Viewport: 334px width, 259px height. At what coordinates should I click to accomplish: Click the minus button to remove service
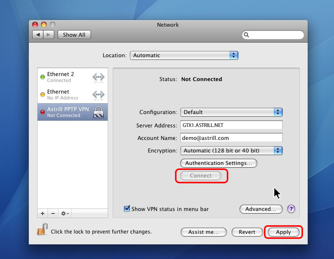(x=53, y=213)
